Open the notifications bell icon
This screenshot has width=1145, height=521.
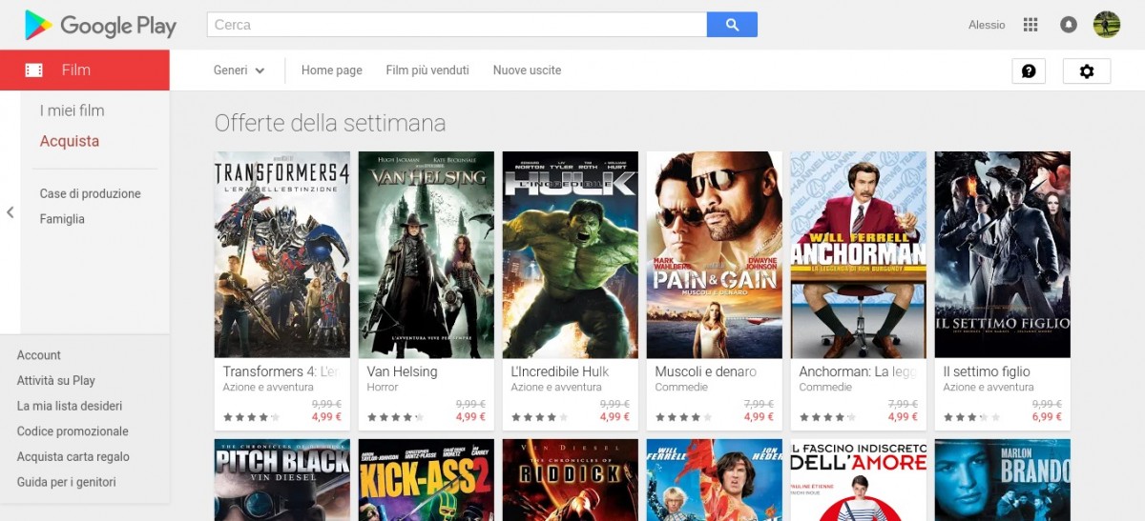tap(1069, 25)
